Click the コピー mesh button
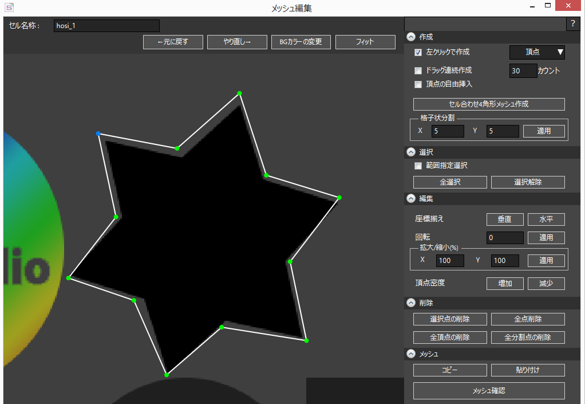585x404 pixels. [450, 370]
